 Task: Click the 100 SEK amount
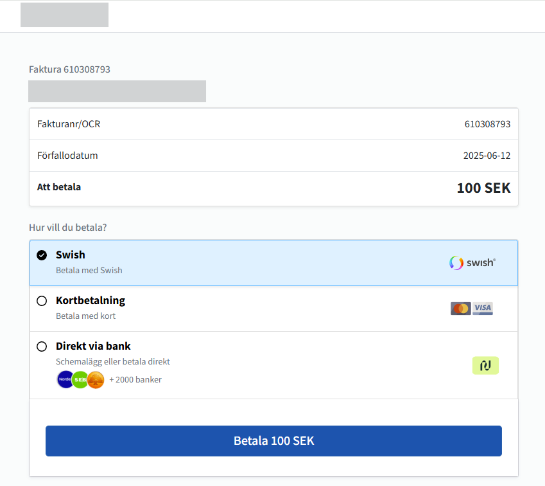pos(483,188)
